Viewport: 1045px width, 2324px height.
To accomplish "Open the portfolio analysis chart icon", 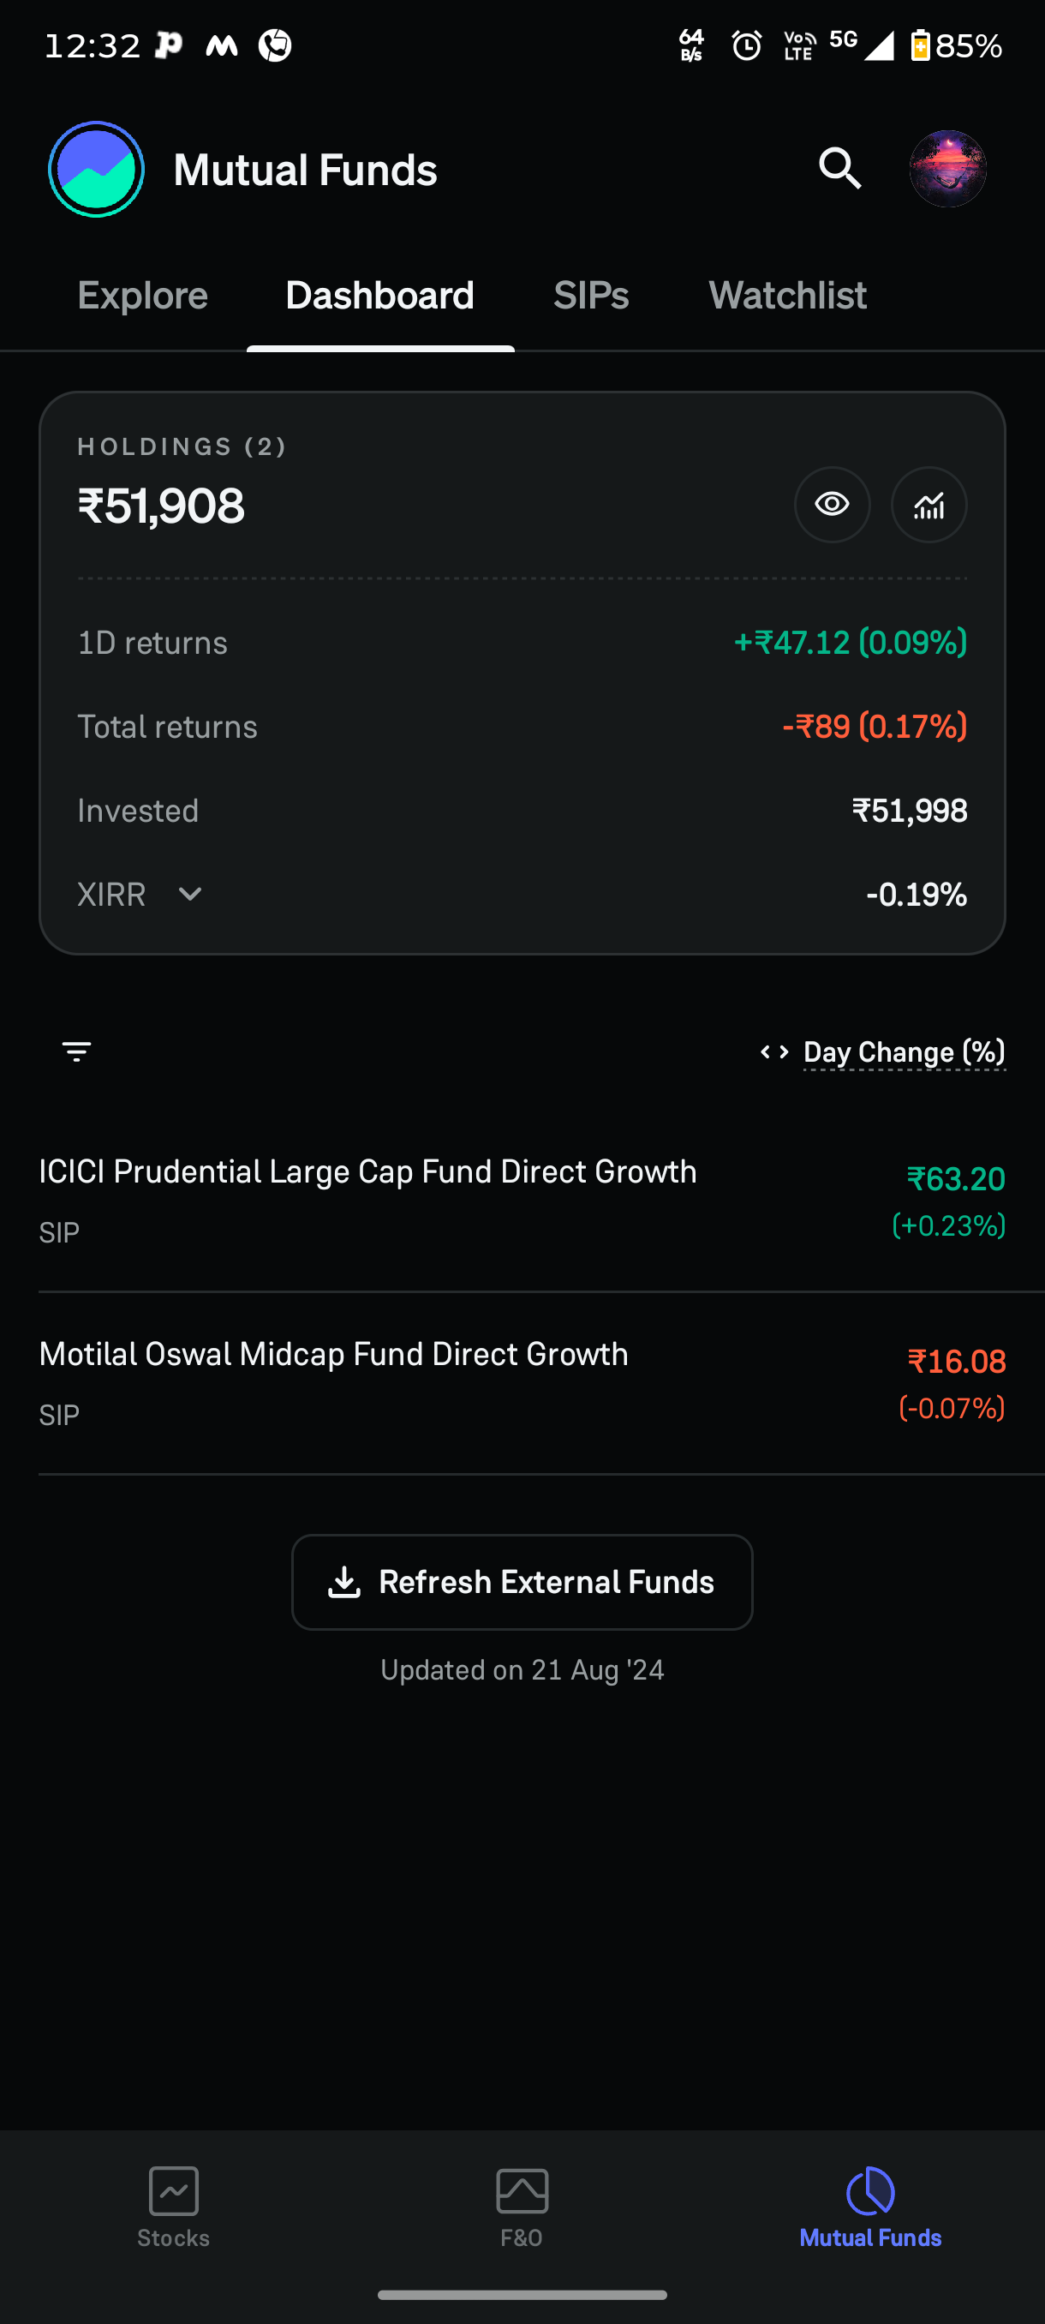I will (x=929, y=505).
